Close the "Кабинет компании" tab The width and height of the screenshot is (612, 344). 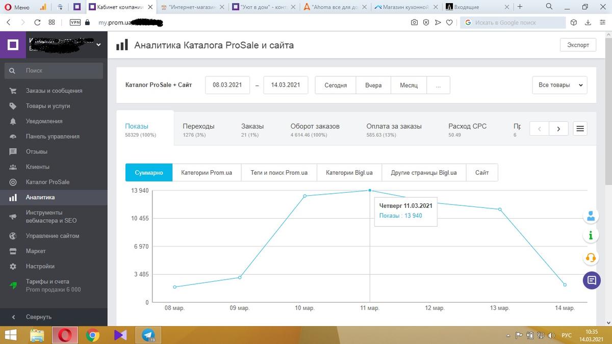coord(150,8)
